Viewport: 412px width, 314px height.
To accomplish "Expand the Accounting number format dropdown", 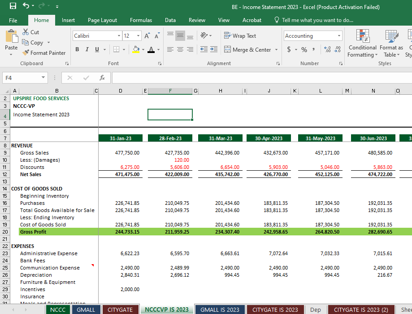I will click(x=339, y=36).
